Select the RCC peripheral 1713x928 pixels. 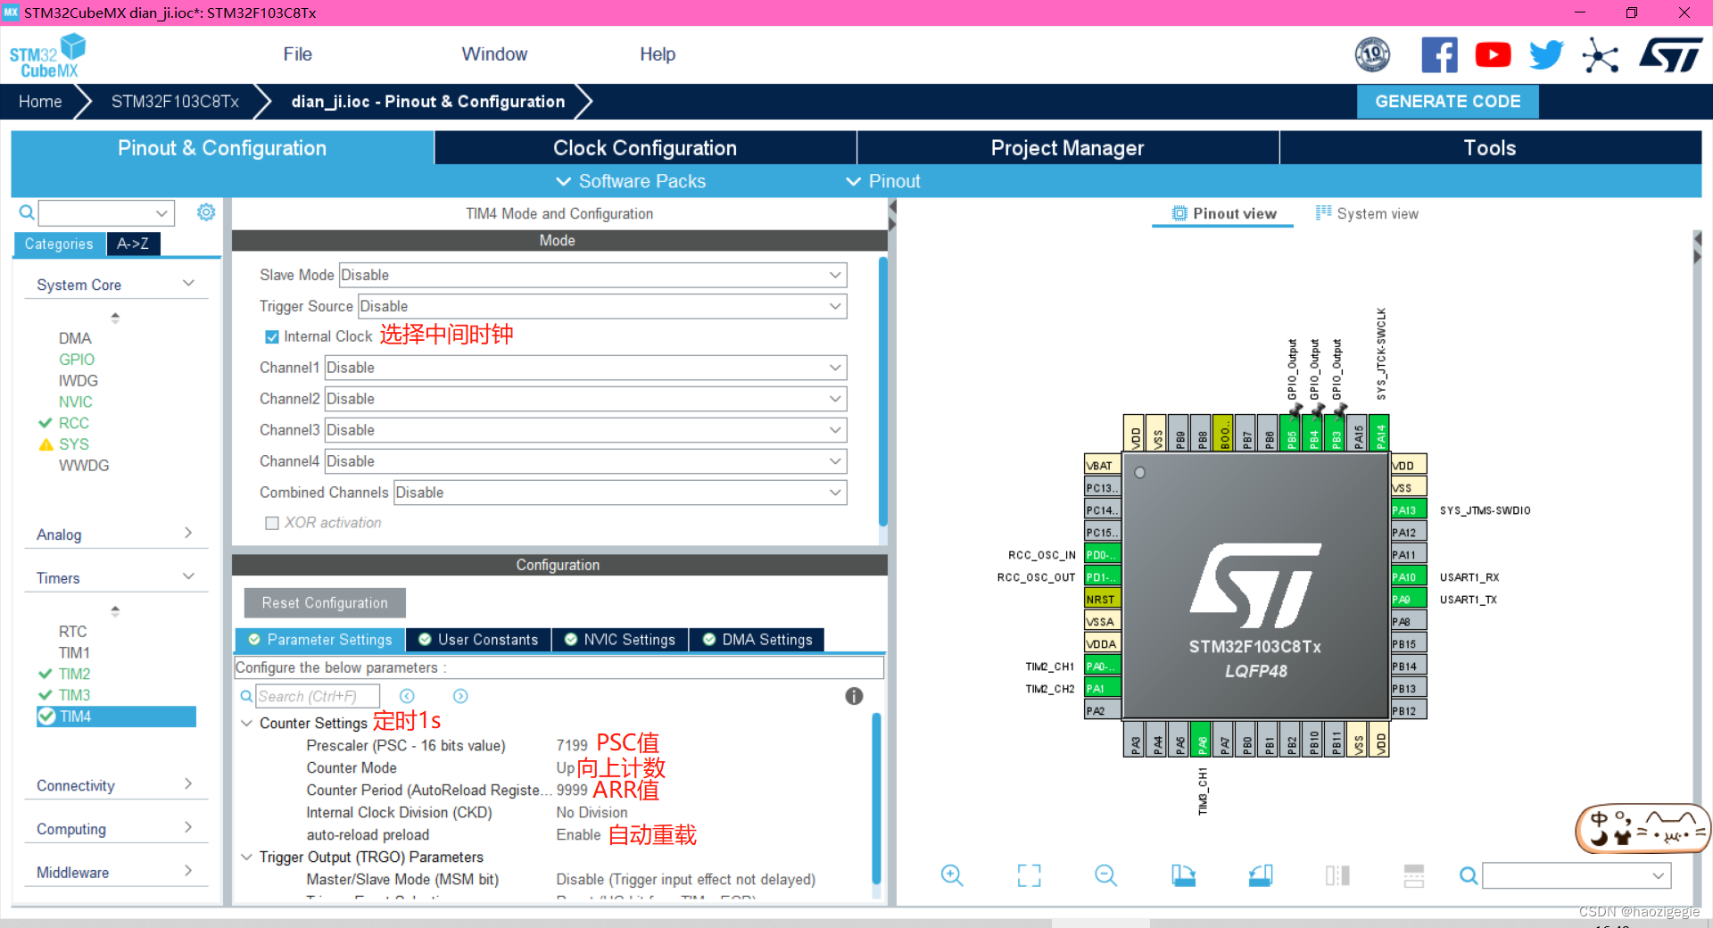tap(73, 423)
